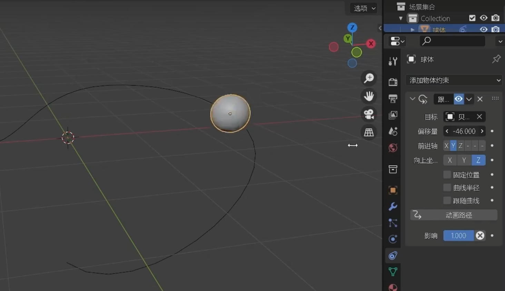
Task: Collapse the Collection tree in outliner
Action: click(x=400, y=18)
